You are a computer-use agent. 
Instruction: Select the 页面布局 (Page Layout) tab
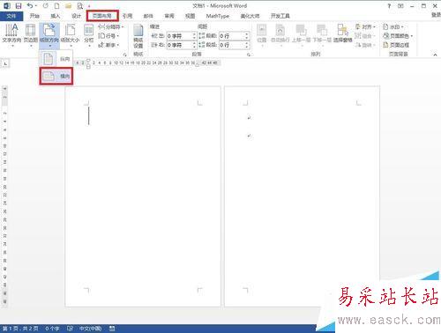(102, 16)
